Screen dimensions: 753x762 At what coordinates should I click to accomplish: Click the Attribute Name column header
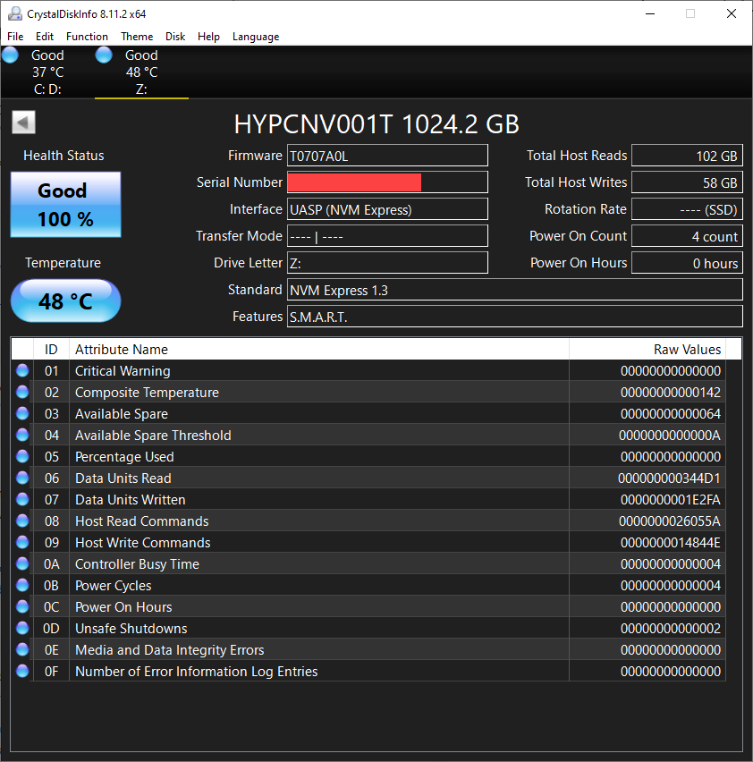pyautogui.click(x=318, y=349)
